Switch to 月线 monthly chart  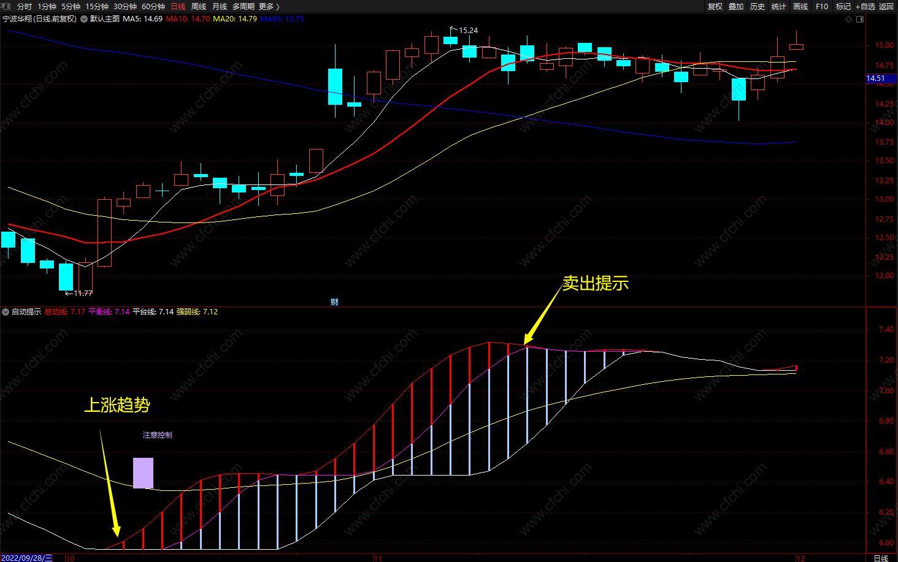coord(220,6)
